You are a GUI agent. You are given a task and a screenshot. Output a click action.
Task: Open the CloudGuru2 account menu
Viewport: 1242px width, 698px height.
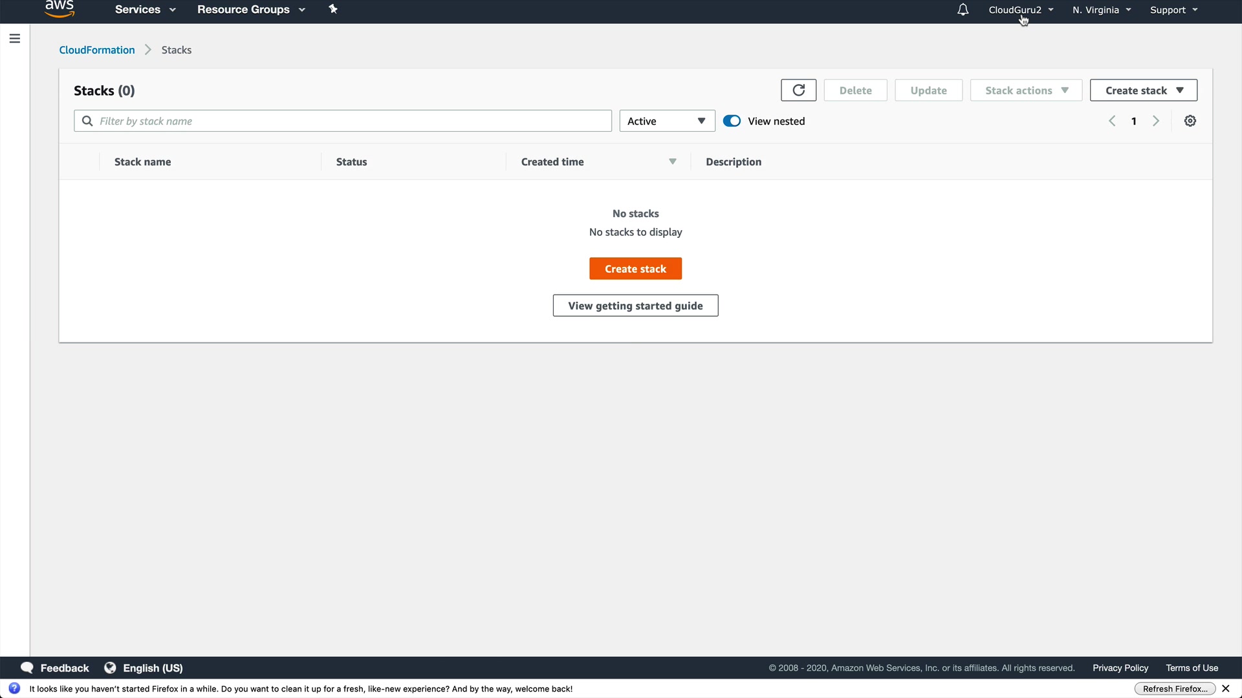coord(1020,10)
